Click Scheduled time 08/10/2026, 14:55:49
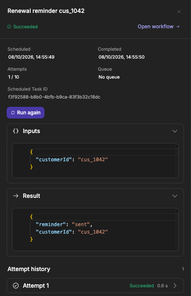This screenshot has height=296, width=191. 31,57
